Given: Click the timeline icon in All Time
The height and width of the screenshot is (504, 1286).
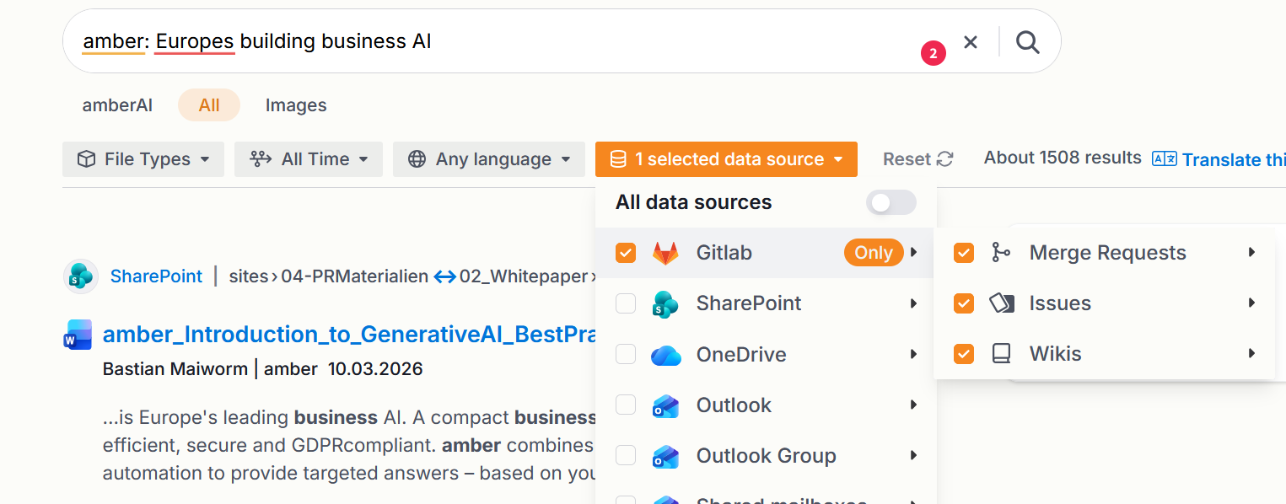Looking at the screenshot, I should click(261, 158).
